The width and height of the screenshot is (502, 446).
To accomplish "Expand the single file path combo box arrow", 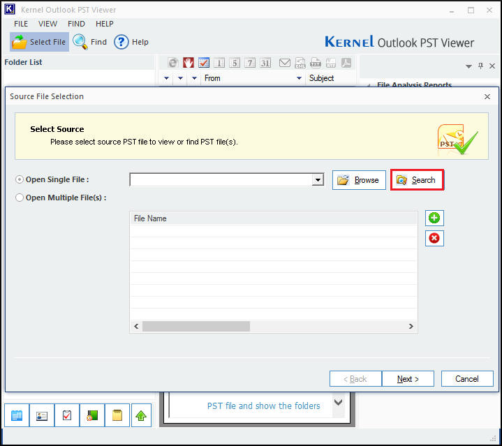I will tap(318, 180).
